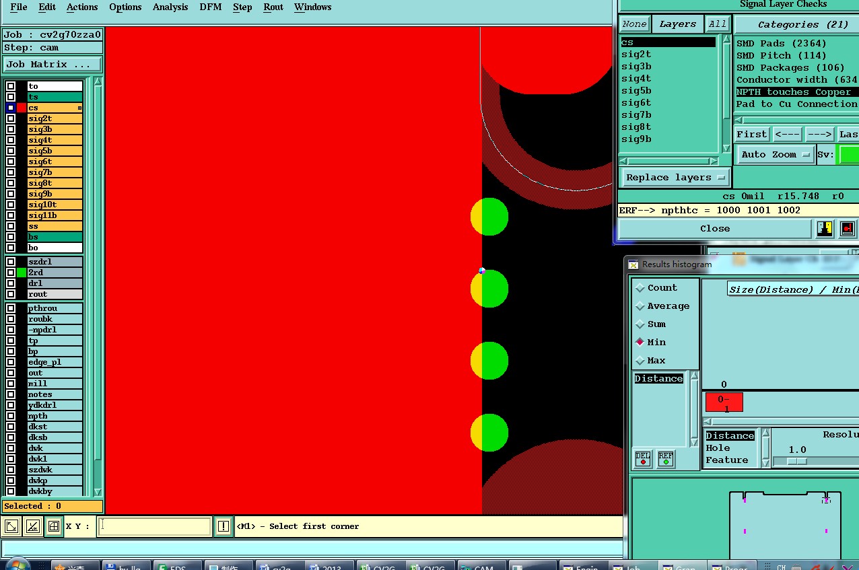Toggle the checkbox for layer cs
This screenshot has width=859, height=570.
coord(11,108)
